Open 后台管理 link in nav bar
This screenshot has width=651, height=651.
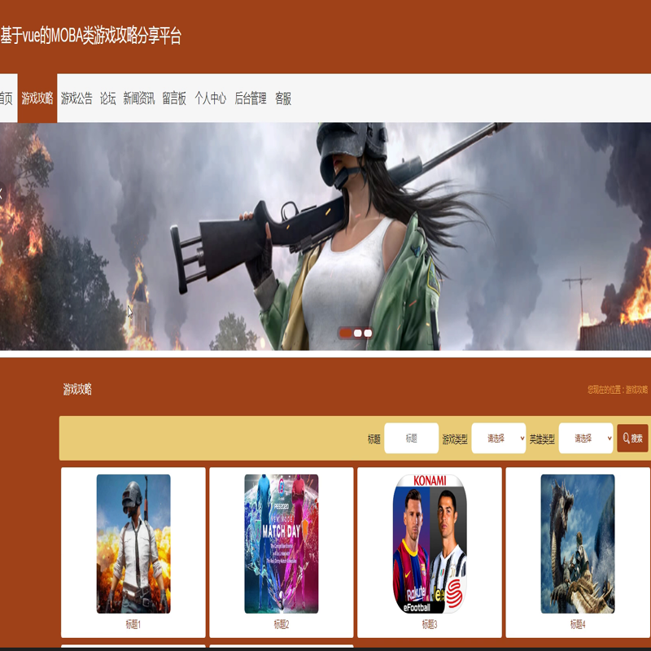(x=251, y=98)
